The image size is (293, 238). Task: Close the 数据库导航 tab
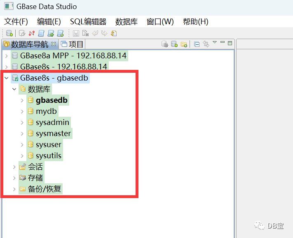(x=54, y=44)
